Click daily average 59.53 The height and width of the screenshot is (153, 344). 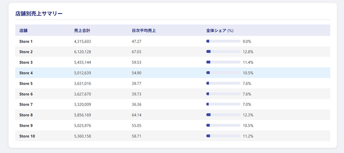click(136, 62)
